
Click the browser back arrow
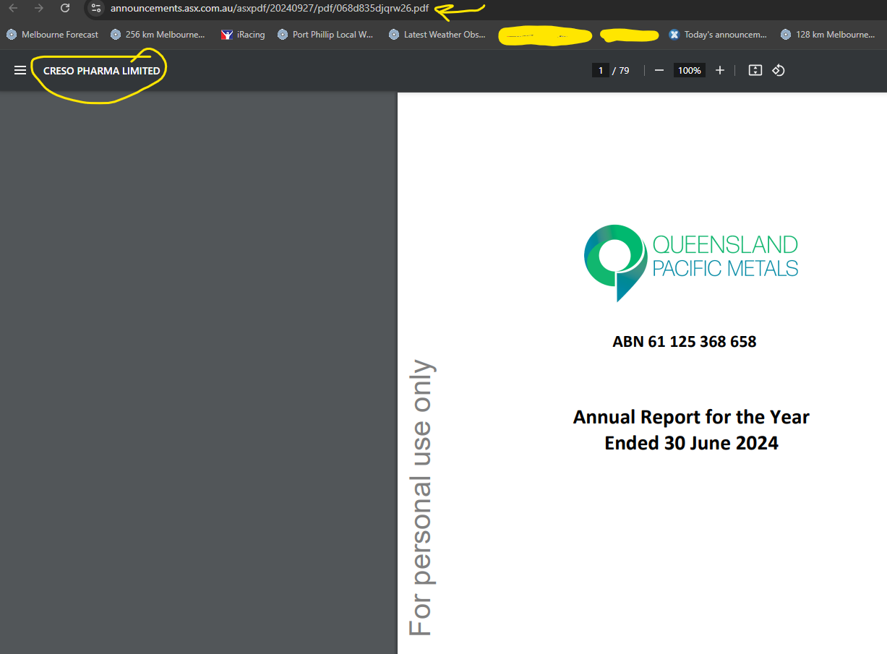tap(13, 8)
